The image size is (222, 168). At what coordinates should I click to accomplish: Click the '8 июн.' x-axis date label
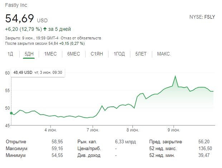[132, 130]
